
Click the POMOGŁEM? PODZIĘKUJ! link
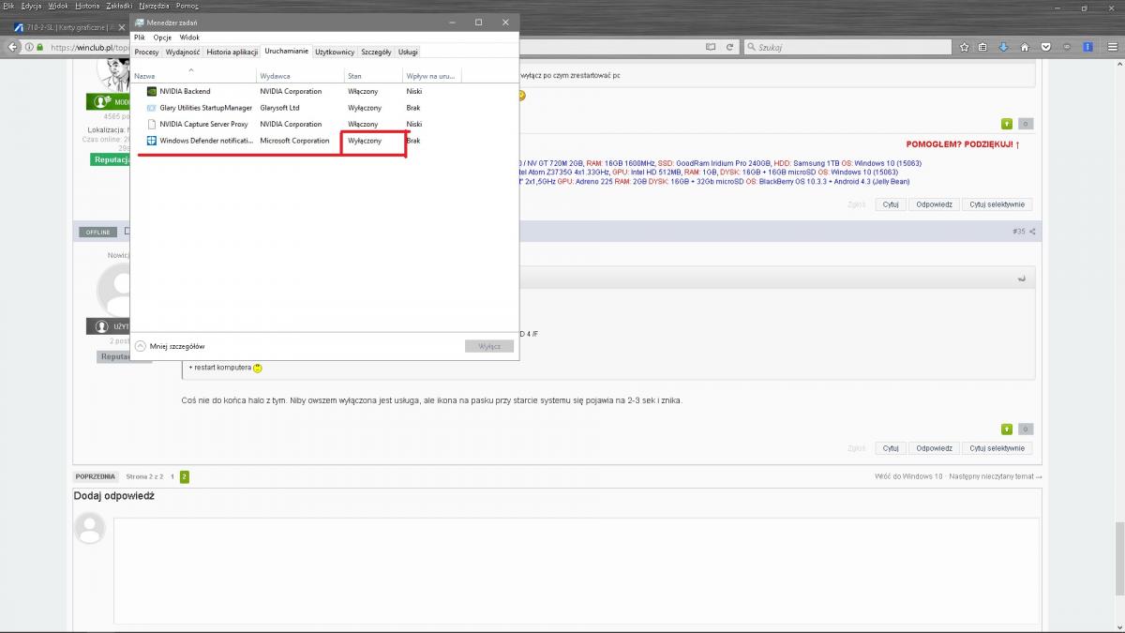[963, 144]
